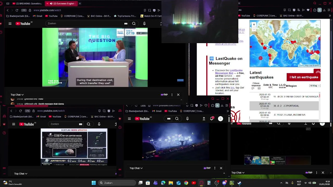Take a snapshot in the Euronews window toolbar

pos(150,10)
